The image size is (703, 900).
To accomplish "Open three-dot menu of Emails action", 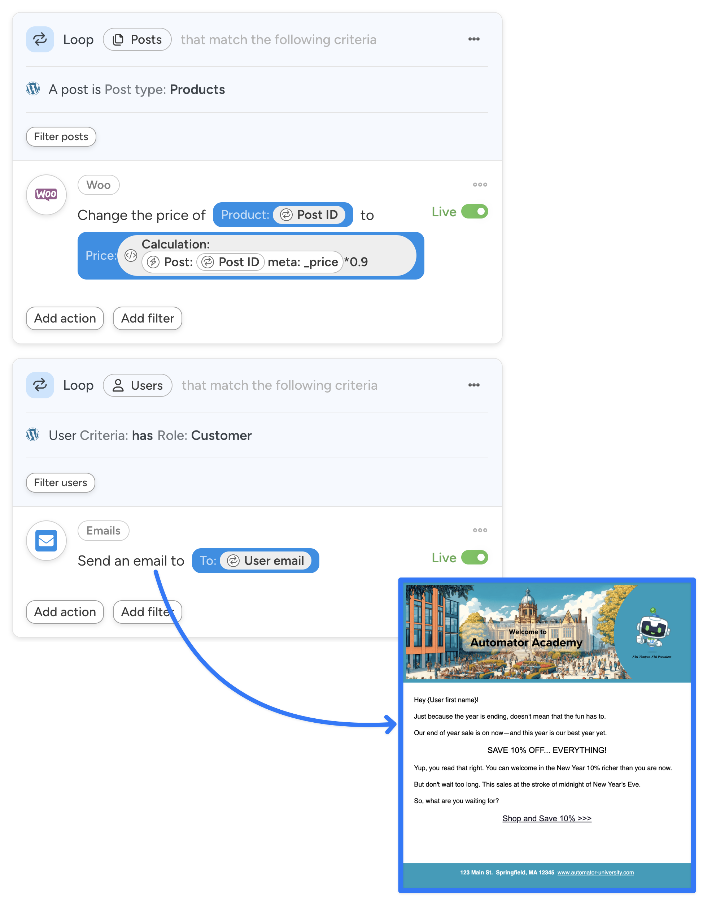I will [480, 530].
